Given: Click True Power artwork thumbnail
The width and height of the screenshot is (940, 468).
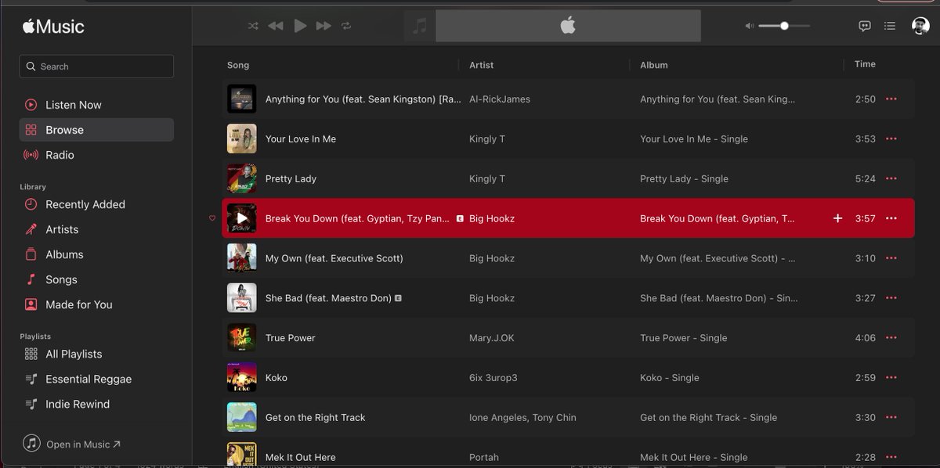Looking at the screenshot, I should click(x=242, y=338).
